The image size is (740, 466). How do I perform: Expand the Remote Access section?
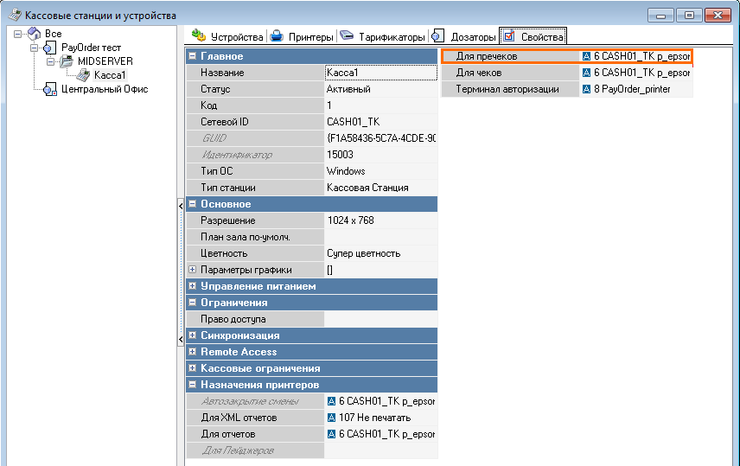click(192, 352)
